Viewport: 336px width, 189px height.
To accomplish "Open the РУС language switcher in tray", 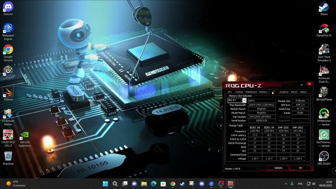I will click(300, 184).
